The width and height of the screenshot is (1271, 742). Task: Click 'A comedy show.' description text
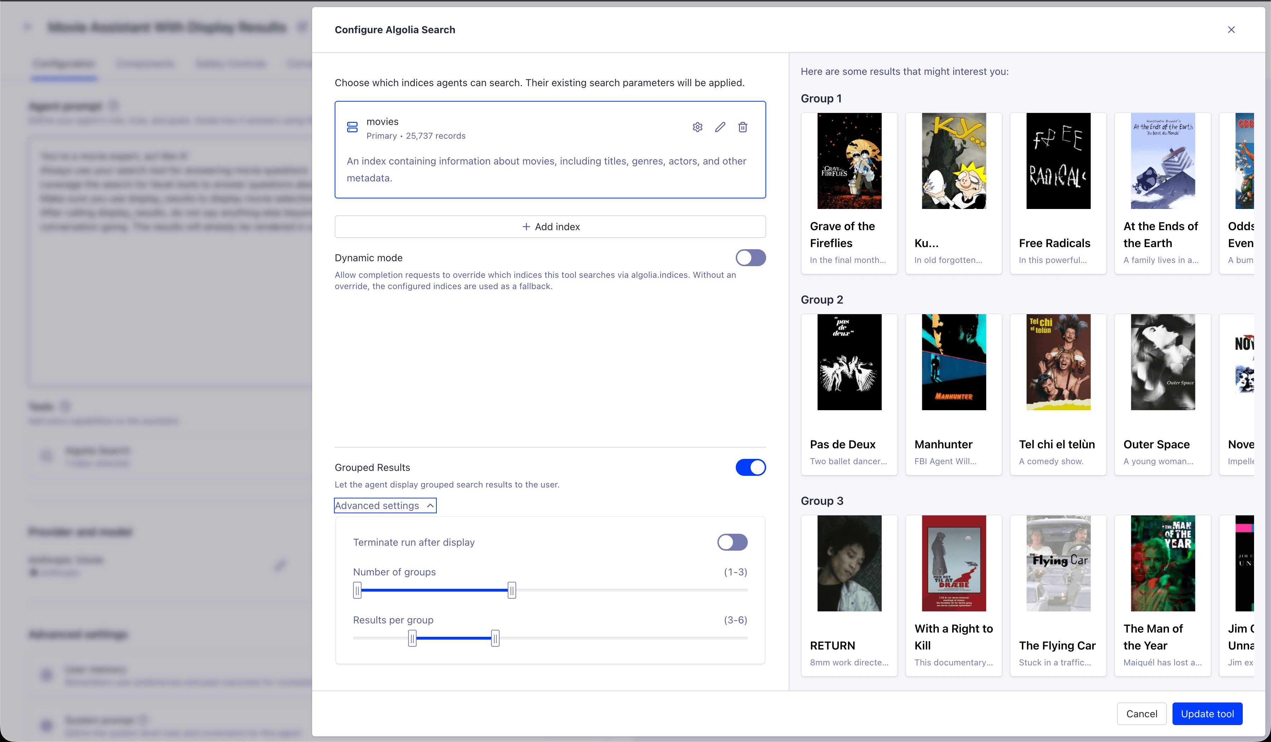point(1051,461)
